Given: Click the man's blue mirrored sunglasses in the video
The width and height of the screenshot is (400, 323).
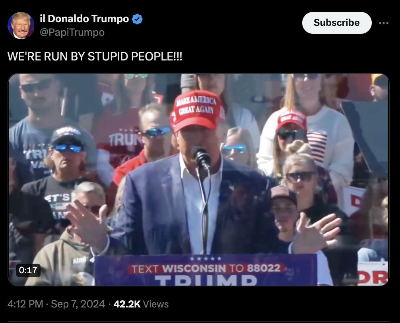Looking at the screenshot, I should tap(68, 148).
